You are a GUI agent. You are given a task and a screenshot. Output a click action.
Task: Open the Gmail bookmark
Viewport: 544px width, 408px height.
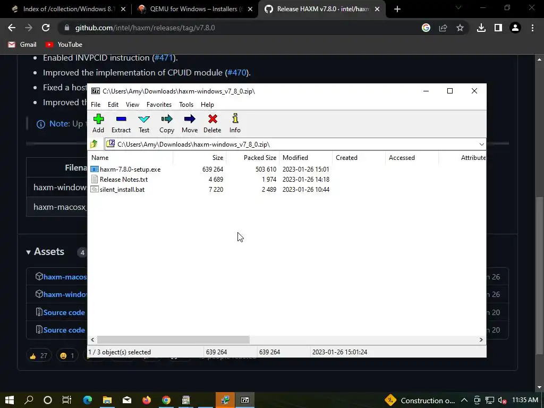click(x=22, y=45)
